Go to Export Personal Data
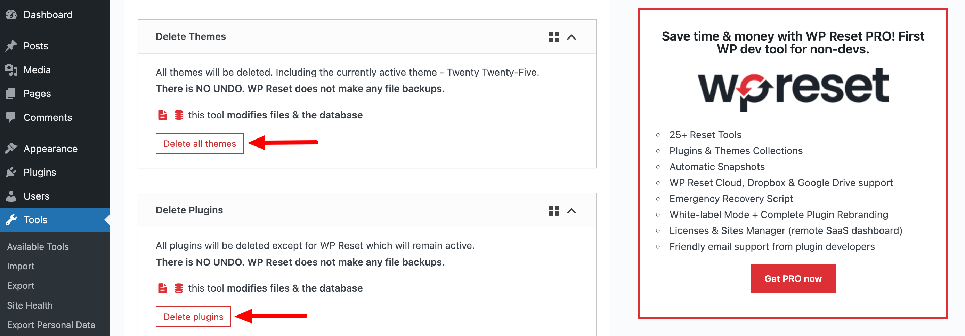965x336 pixels. click(51, 325)
